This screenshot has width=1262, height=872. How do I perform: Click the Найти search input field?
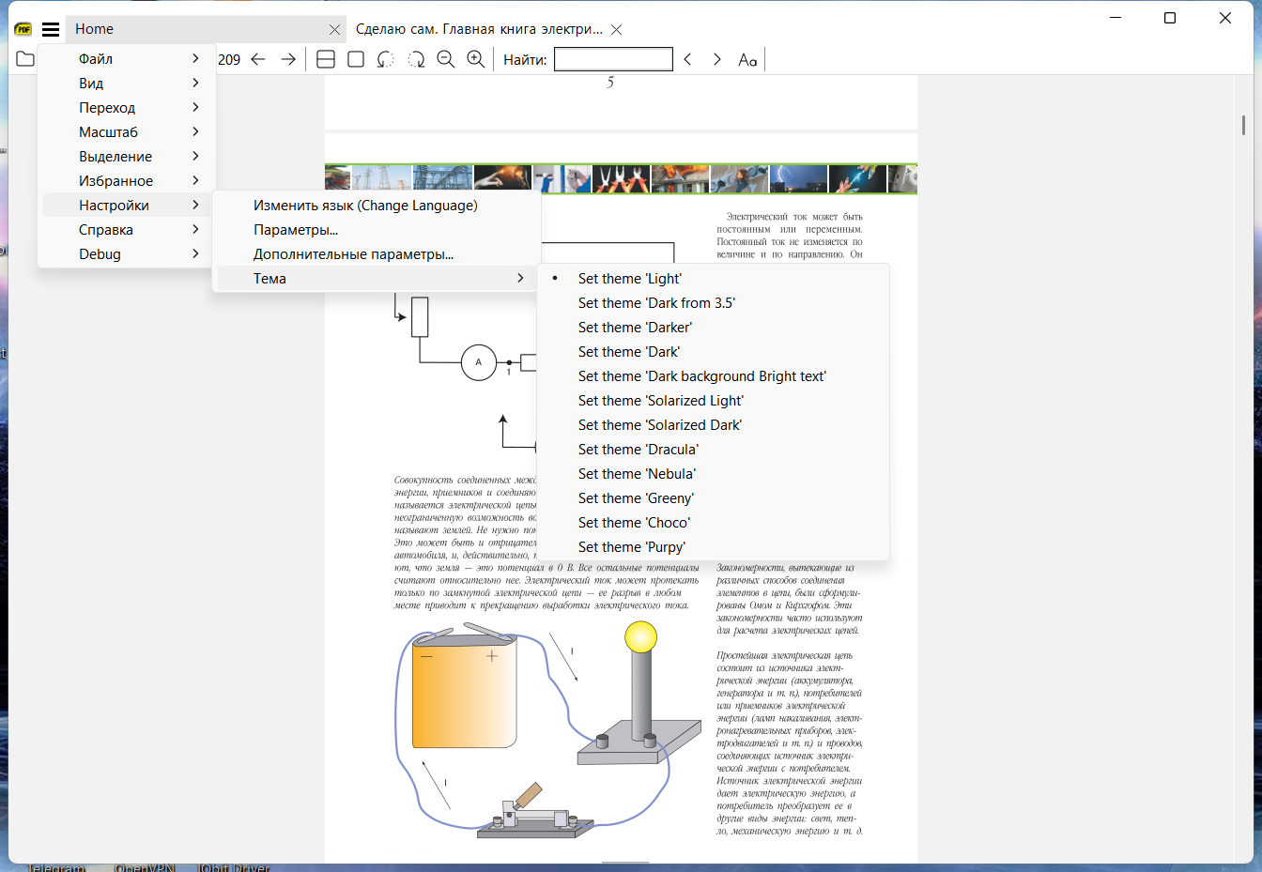613,59
